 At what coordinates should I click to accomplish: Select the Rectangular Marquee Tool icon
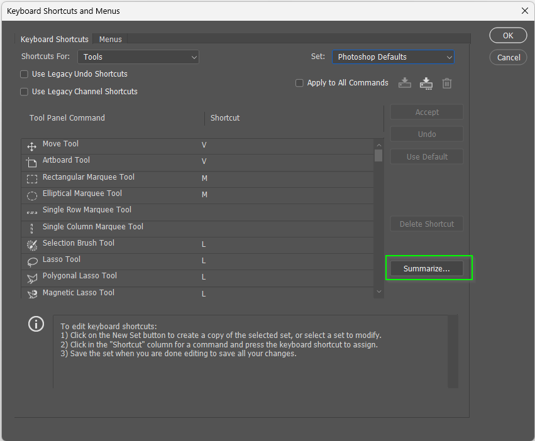[x=31, y=178]
